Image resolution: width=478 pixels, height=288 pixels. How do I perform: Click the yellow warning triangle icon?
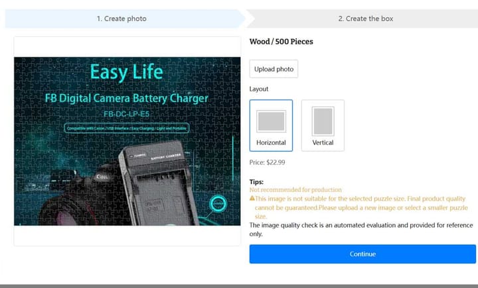252,198
